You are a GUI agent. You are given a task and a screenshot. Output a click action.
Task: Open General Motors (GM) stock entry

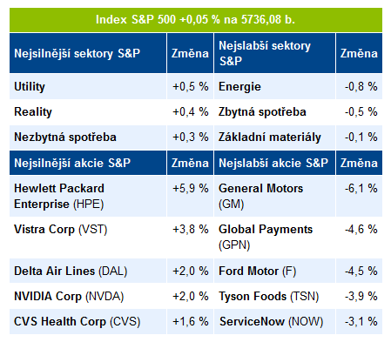click(274, 196)
